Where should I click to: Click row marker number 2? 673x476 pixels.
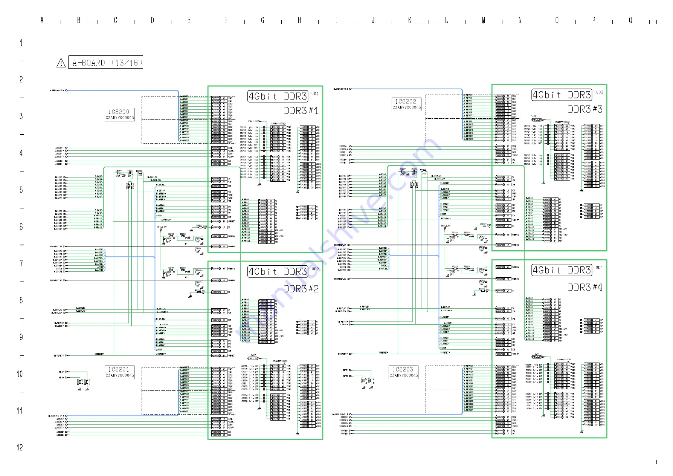[21, 80]
